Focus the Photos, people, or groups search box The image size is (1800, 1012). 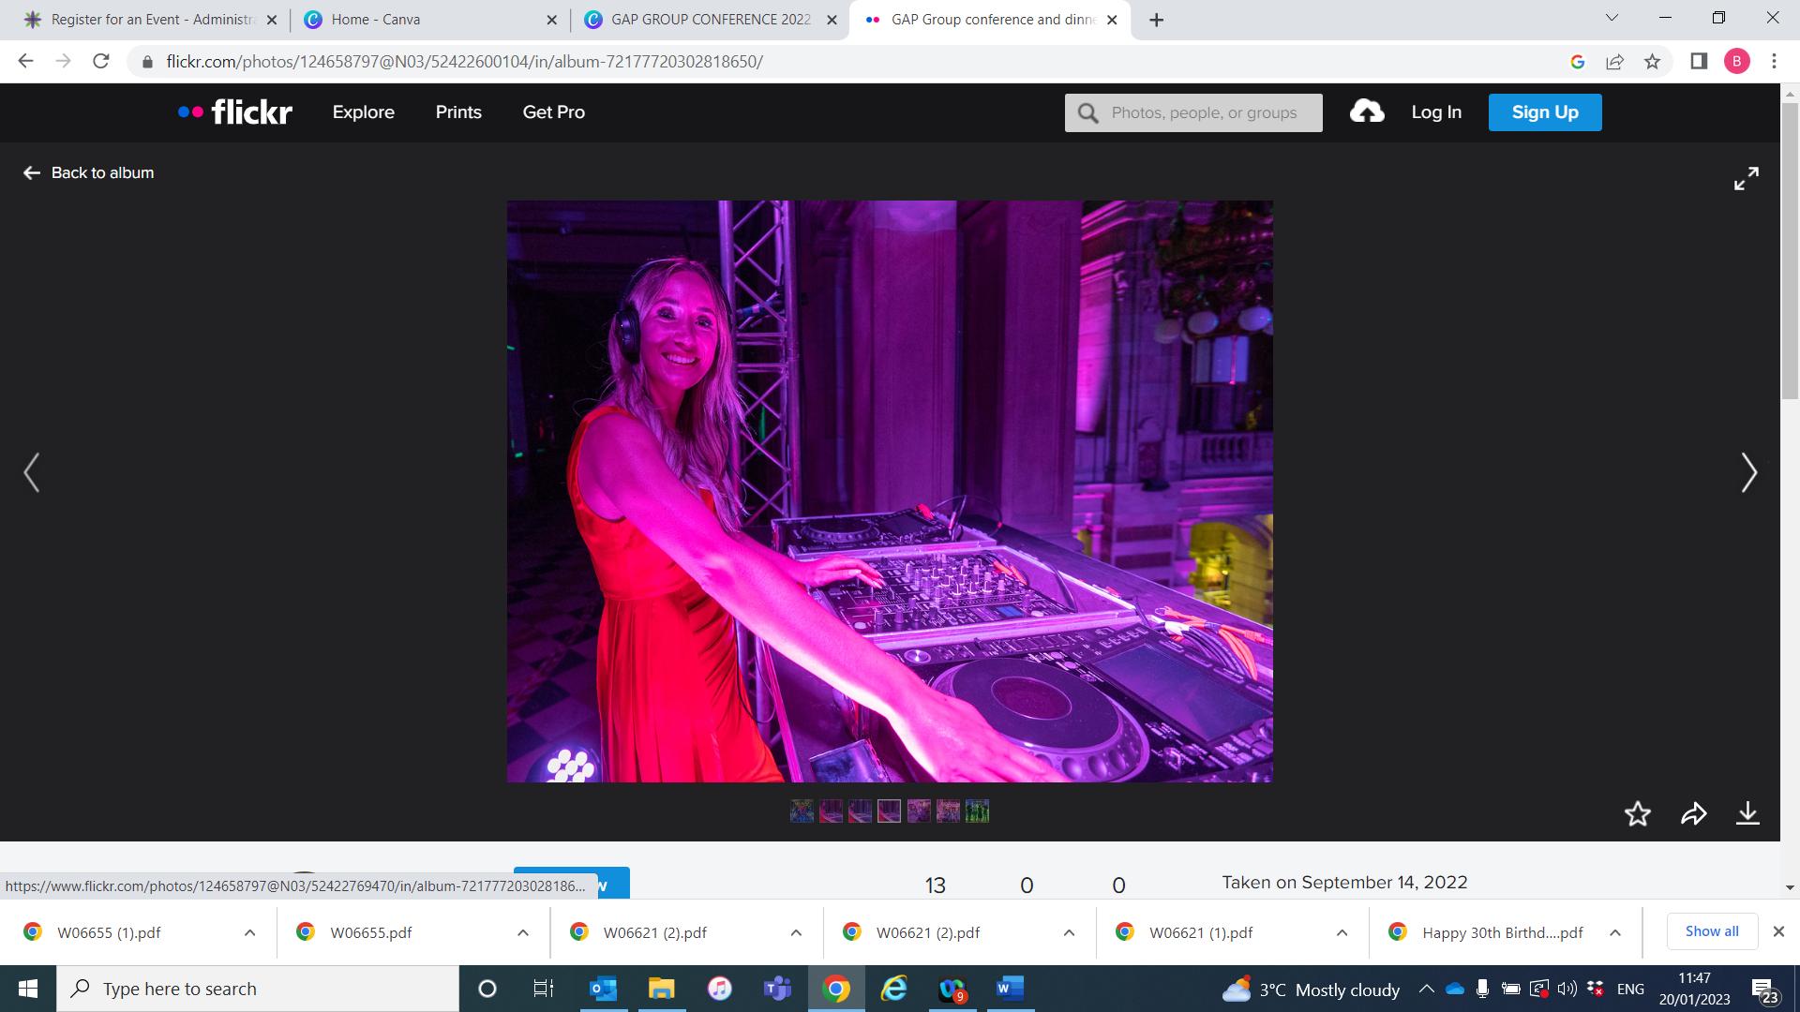1205,113
